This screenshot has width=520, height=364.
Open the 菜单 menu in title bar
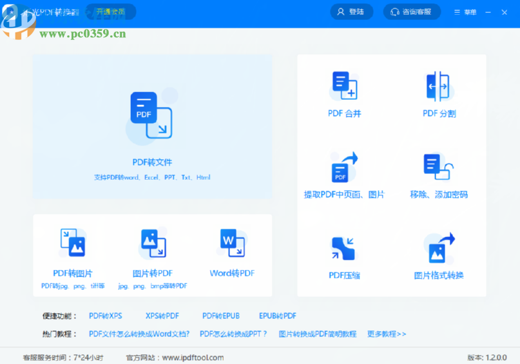tap(465, 12)
